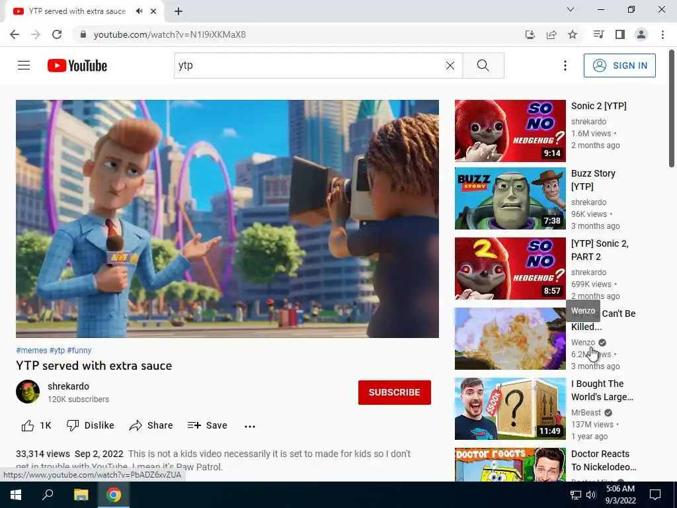The width and height of the screenshot is (677, 508).
Task: Clear the search box with X
Action: click(450, 65)
